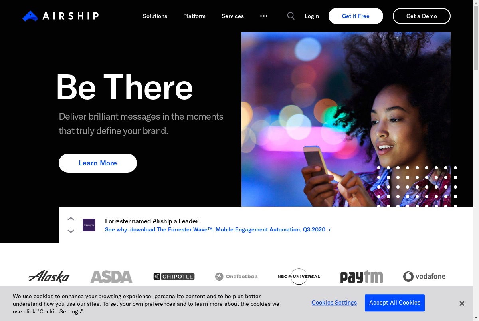
Task: Open the Platform menu
Action: [x=194, y=16]
